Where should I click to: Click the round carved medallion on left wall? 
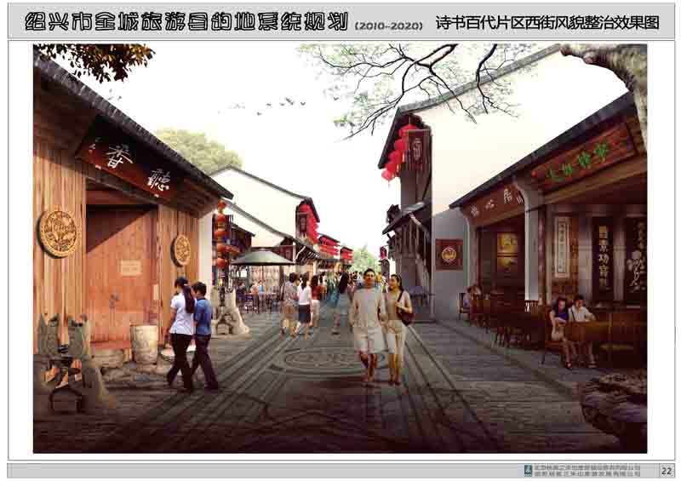pyautogui.click(x=57, y=232)
